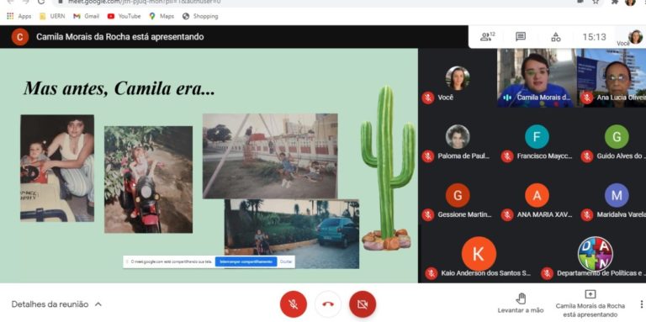Click Ocultar on the sharing notification bar
Viewport: 646px width, 322px height.
pyautogui.click(x=285, y=261)
